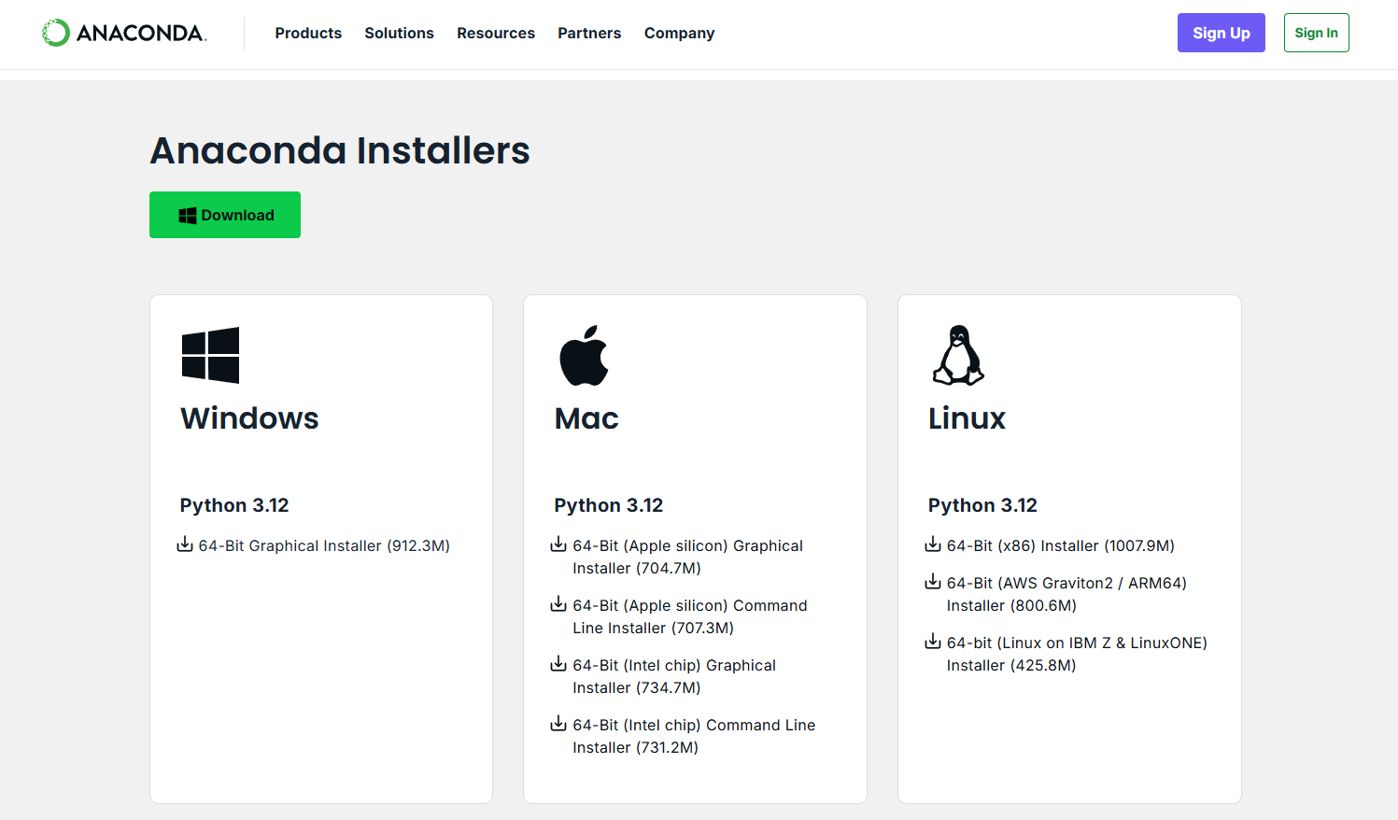Open the Partners menu
This screenshot has height=820, width=1398.
tap(589, 33)
